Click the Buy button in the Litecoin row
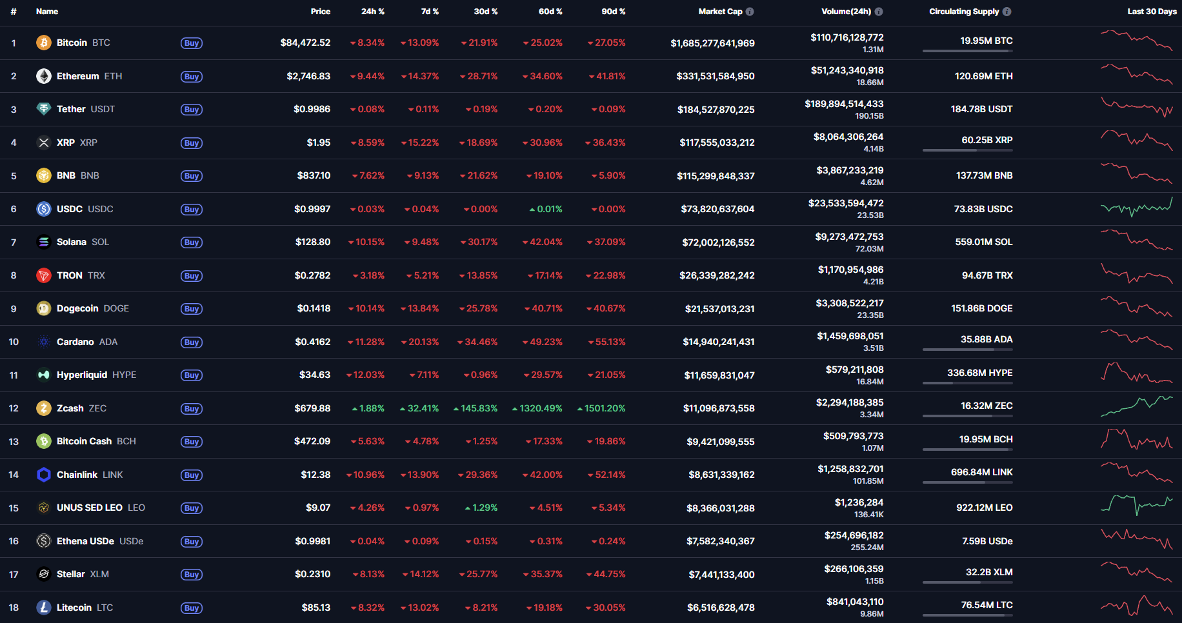This screenshot has height=623, width=1182. pyautogui.click(x=192, y=608)
